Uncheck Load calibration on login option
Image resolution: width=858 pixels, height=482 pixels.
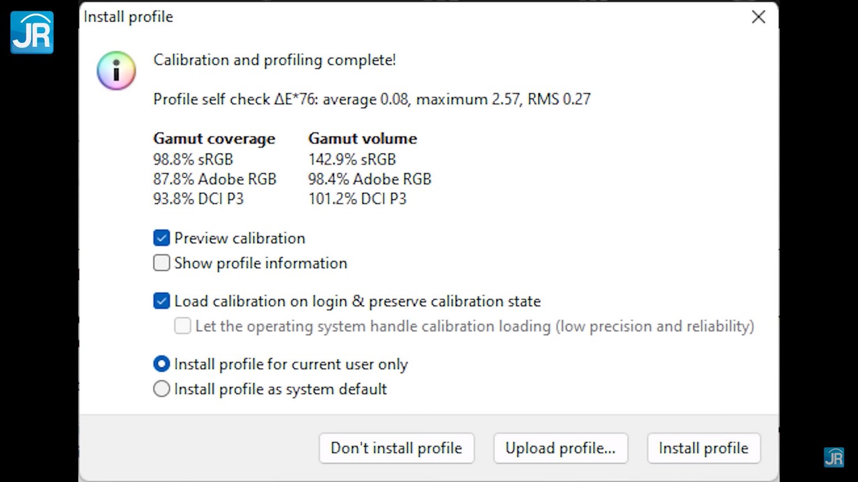click(162, 301)
